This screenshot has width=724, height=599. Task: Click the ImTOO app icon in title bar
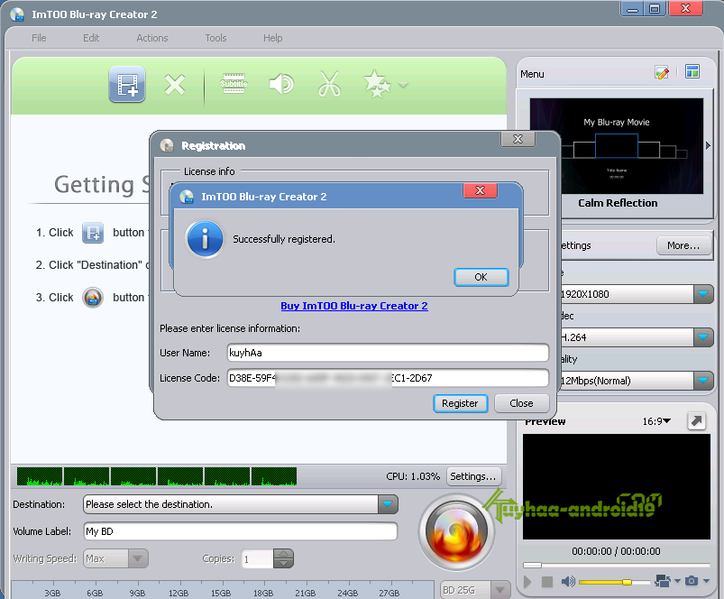click(x=17, y=14)
